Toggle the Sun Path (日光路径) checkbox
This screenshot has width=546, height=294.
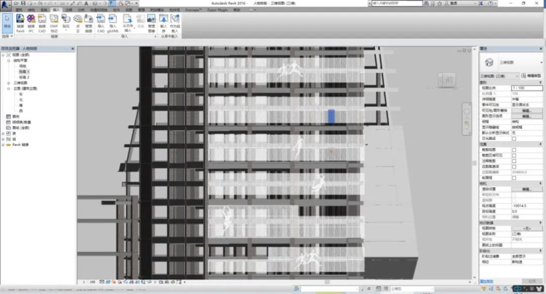(514, 138)
